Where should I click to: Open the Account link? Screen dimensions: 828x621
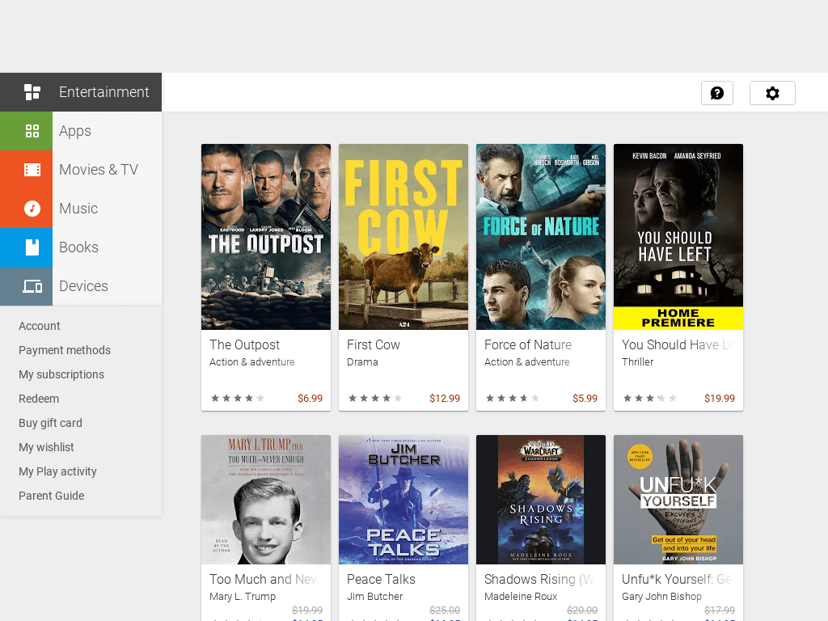click(40, 326)
